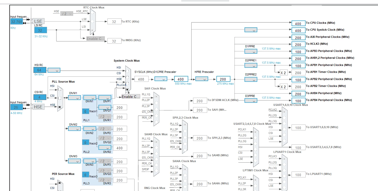Choose HSE in PLL Source Mux
The height and width of the screenshot is (191, 378).
click(60, 107)
